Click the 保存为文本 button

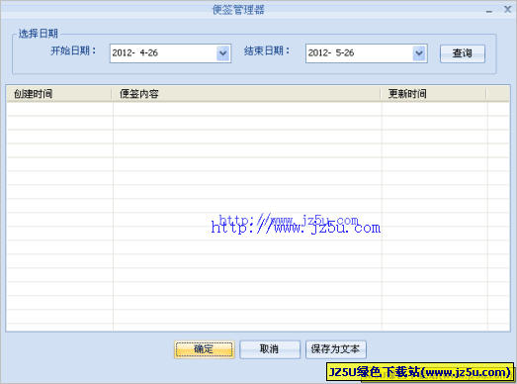pos(336,349)
